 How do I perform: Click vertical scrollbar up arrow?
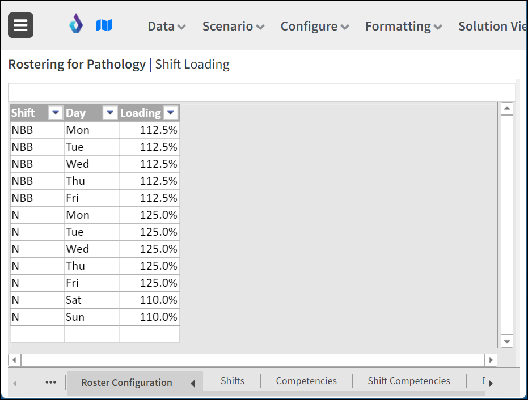(507, 108)
